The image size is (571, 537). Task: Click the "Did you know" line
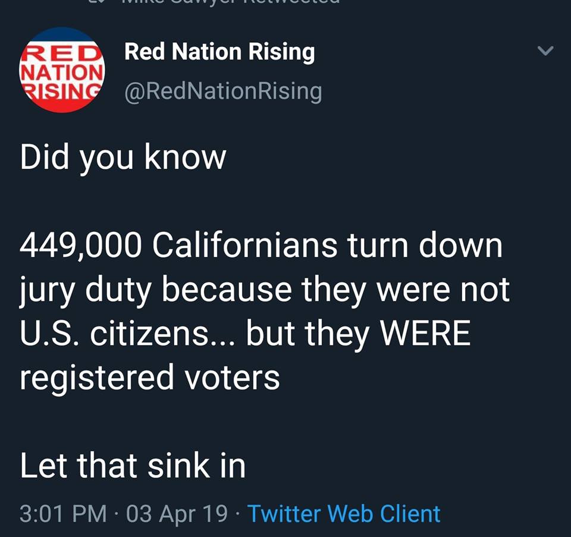[123, 158]
